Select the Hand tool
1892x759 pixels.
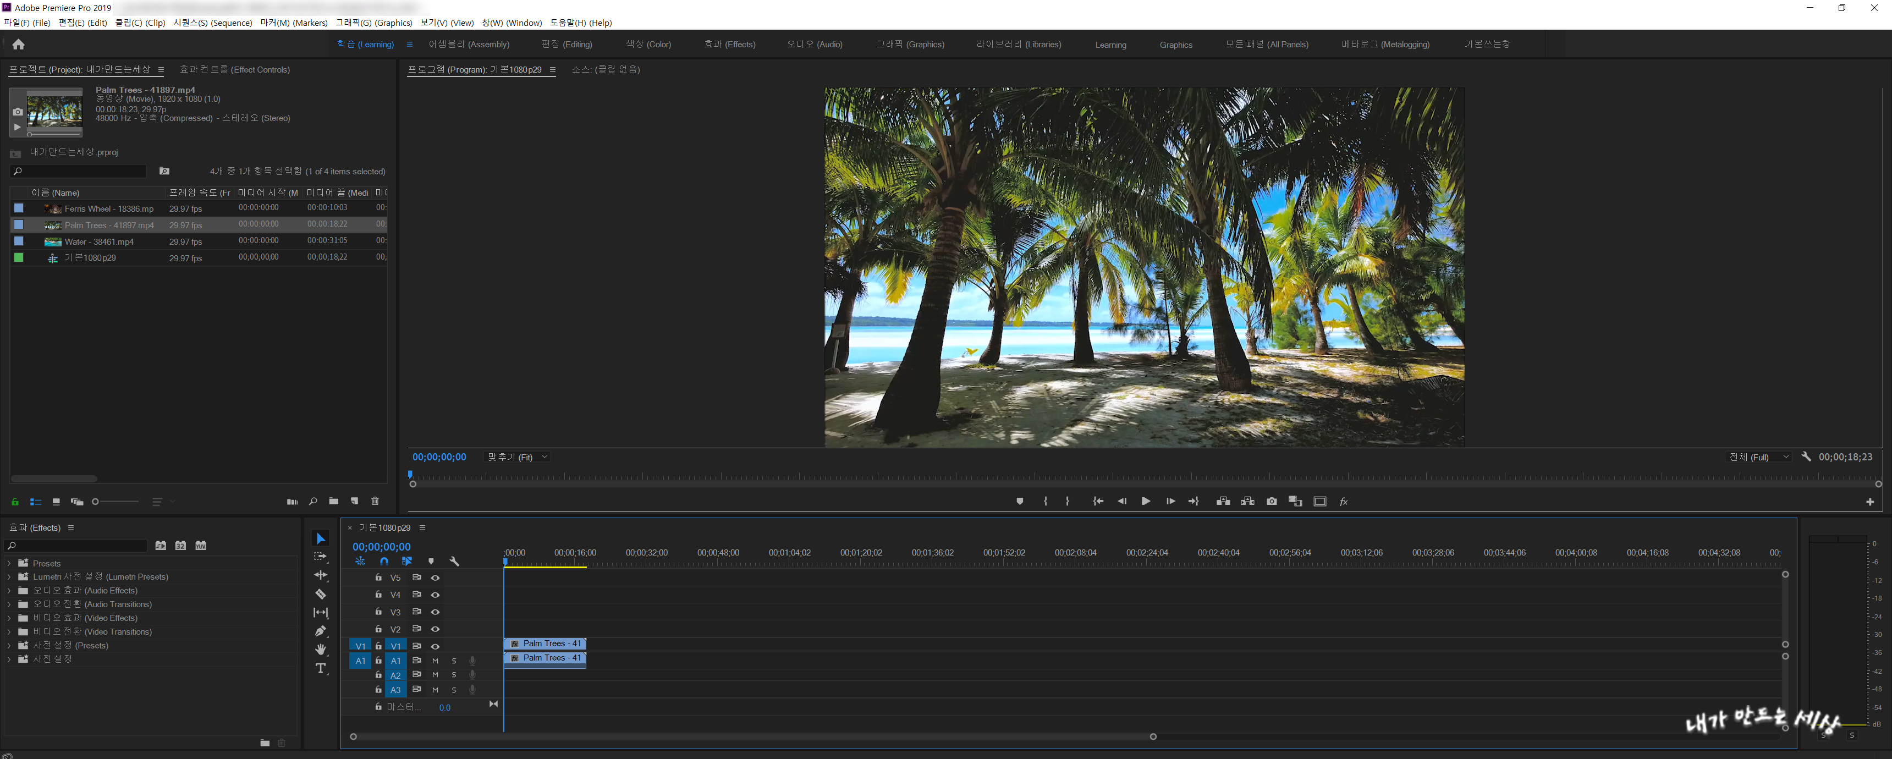pyautogui.click(x=320, y=649)
